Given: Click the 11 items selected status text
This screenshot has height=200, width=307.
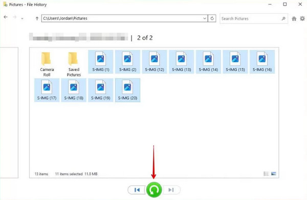Looking at the screenshot, I should pos(69,174).
